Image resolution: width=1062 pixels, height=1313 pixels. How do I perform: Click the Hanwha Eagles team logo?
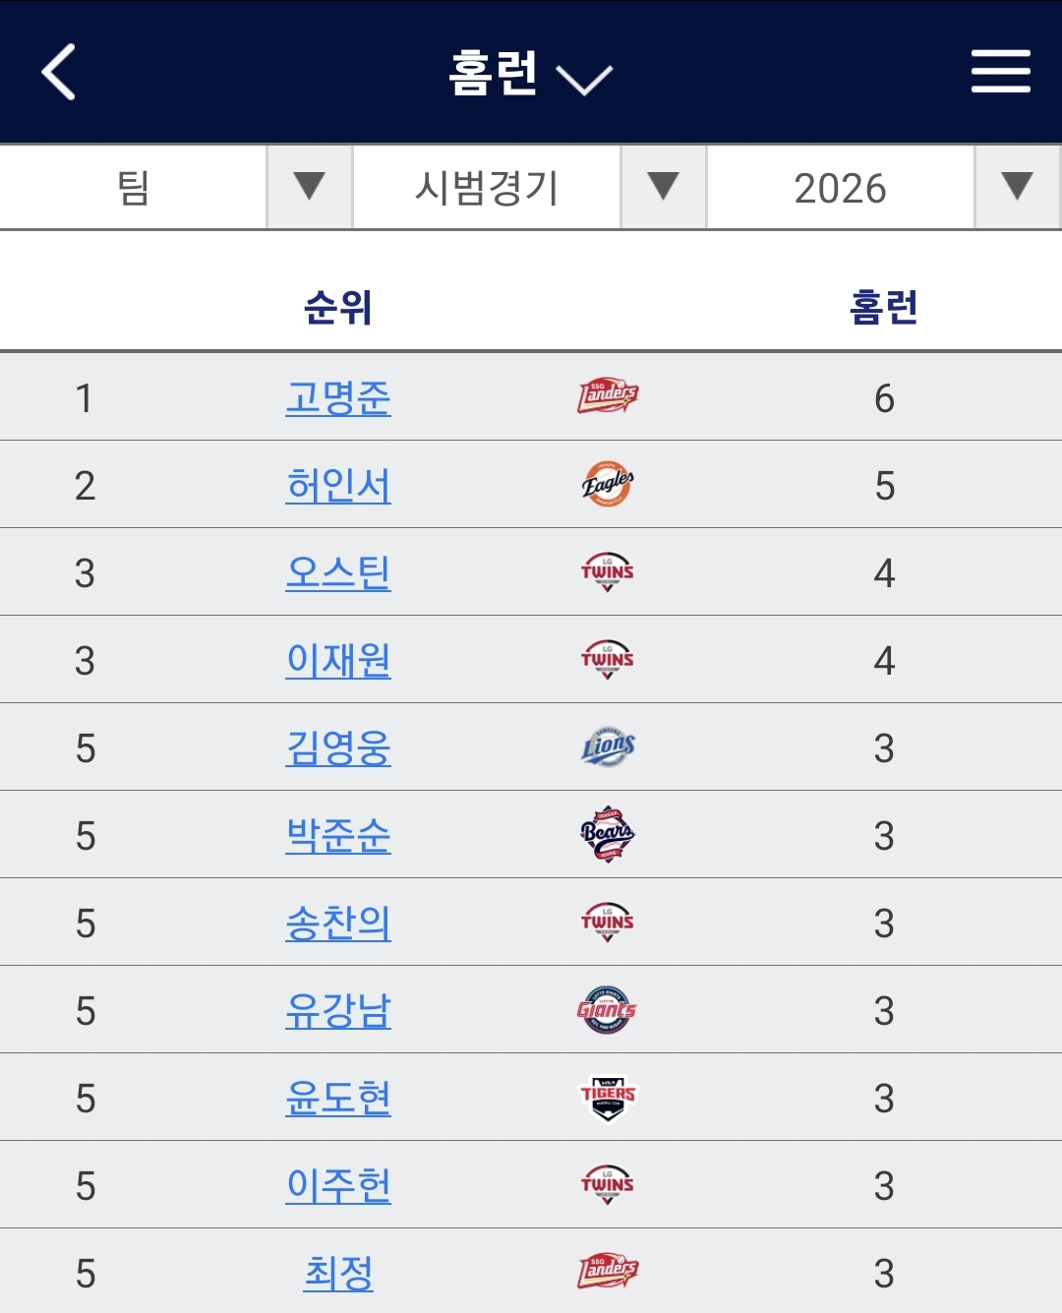click(608, 484)
